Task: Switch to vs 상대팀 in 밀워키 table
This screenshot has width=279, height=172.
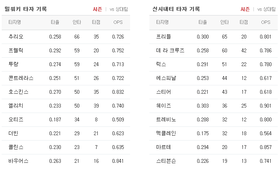Action: (x=119, y=9)
